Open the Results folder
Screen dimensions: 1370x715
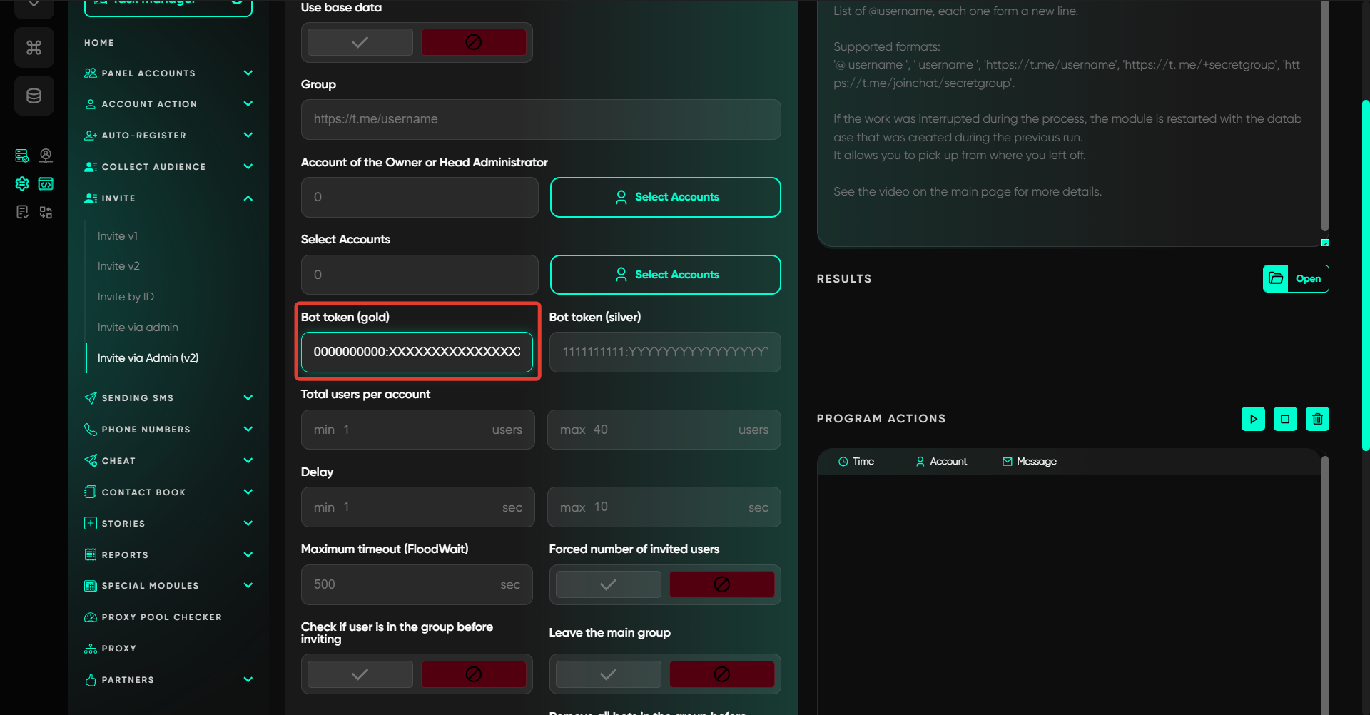coord(1296,278)
